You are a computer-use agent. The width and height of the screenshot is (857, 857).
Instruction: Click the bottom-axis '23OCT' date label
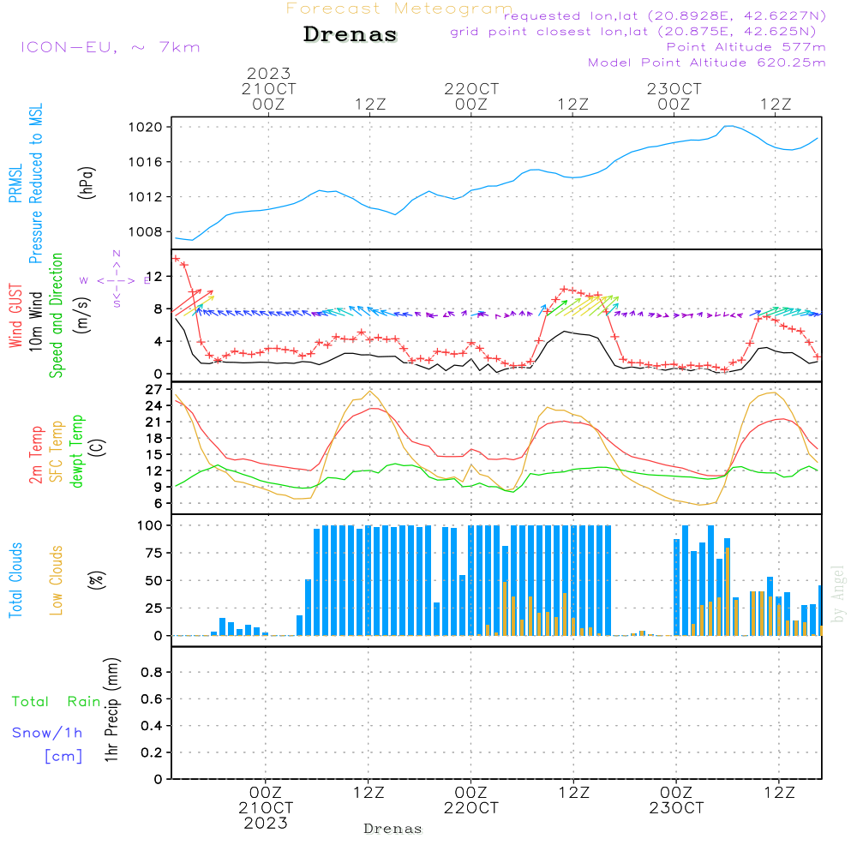click(x=676, y=808)
